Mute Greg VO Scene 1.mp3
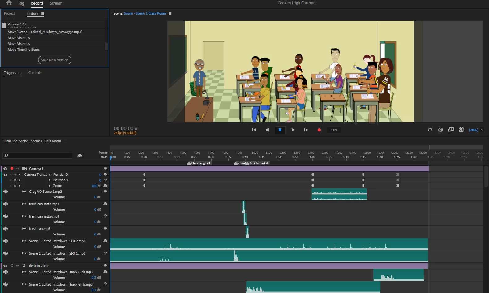 point(5,192)
